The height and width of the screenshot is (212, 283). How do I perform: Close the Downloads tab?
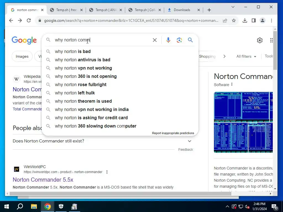tap(199, 10)
